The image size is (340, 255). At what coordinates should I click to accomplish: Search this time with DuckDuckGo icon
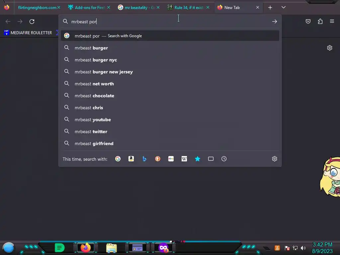coord(158,159)
